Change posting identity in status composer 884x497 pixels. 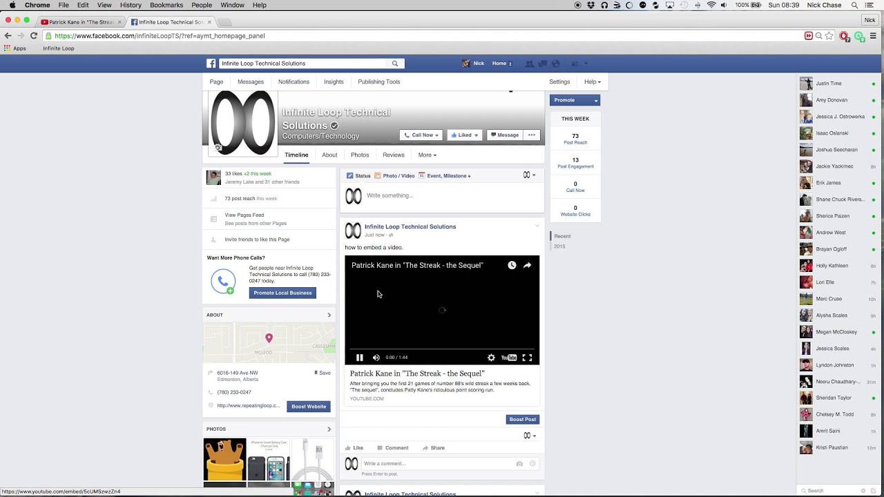coord(529,175)
